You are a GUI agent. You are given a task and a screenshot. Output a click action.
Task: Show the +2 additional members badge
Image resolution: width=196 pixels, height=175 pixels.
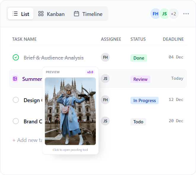[173, 14]
